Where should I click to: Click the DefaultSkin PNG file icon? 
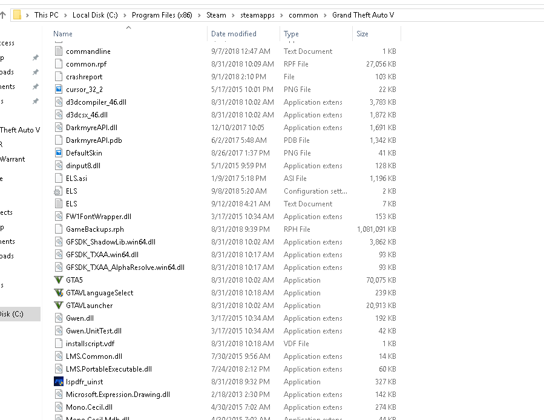[59, 153]
